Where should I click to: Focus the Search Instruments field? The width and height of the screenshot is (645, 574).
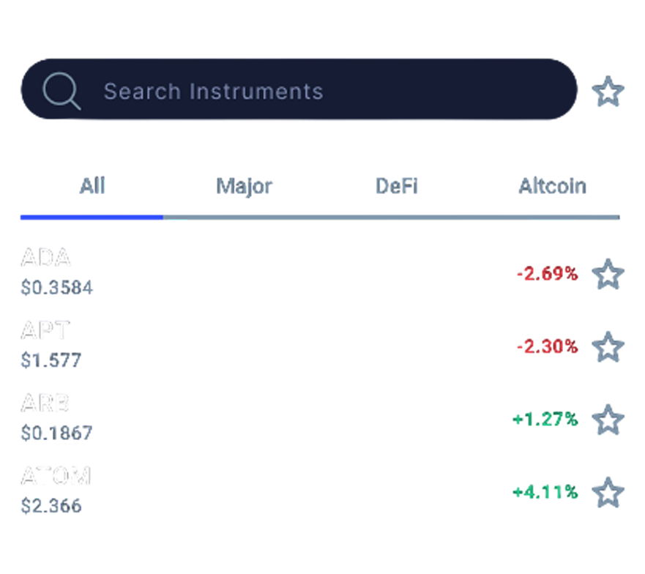pos(293,92)
